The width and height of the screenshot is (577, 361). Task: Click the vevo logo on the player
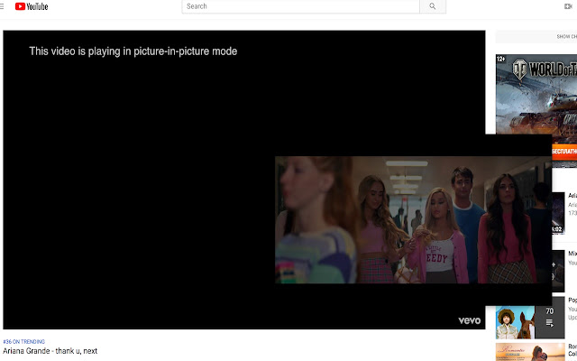click(x=469, y=320)
